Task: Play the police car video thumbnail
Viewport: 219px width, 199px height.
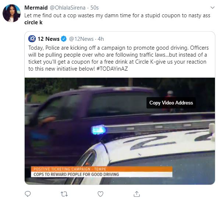Action: pyautogui.click(x=120, y=131)
